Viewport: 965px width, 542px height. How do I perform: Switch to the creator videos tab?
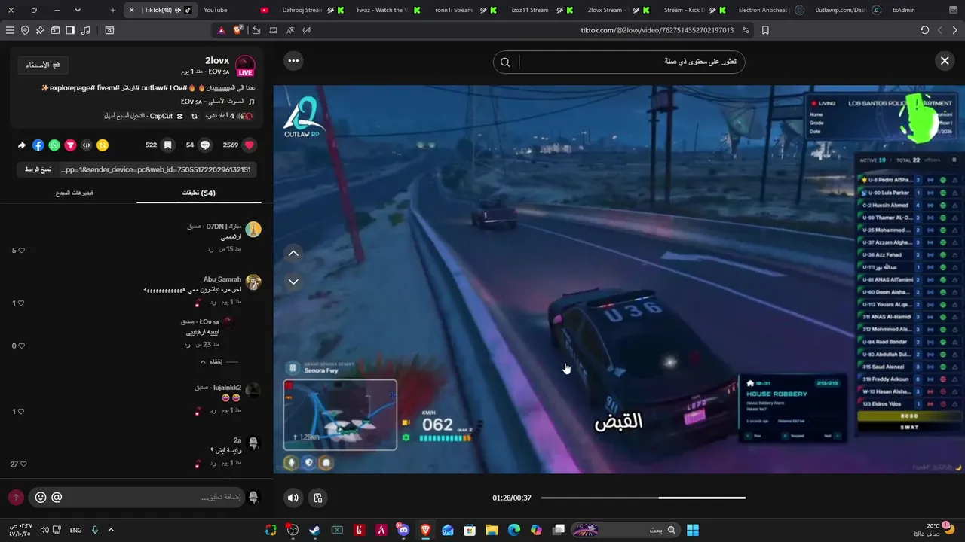coord(75,193)
